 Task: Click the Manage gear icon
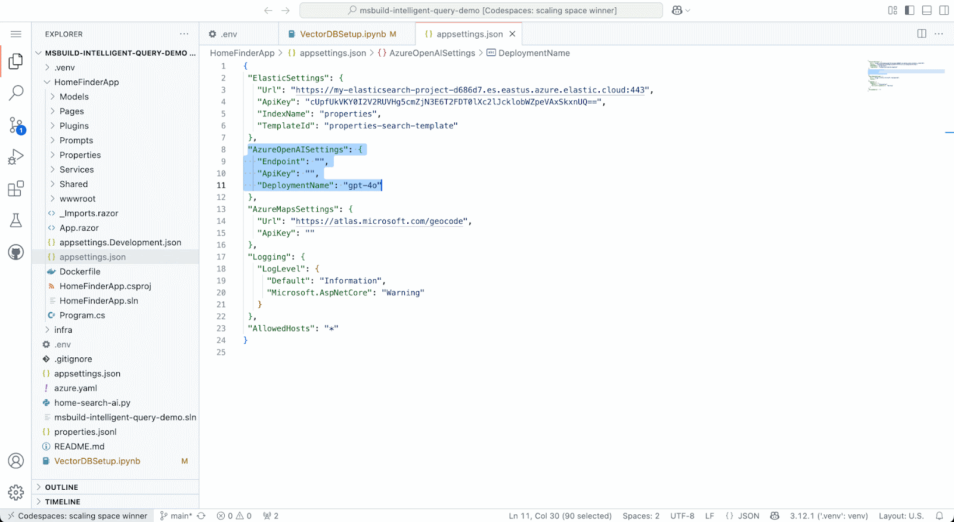16,492
